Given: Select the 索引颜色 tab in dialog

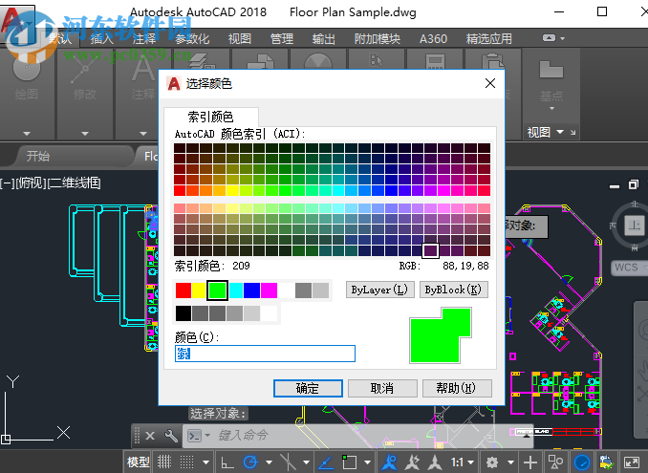Looking at the screenshot, I should pos(211,117).
